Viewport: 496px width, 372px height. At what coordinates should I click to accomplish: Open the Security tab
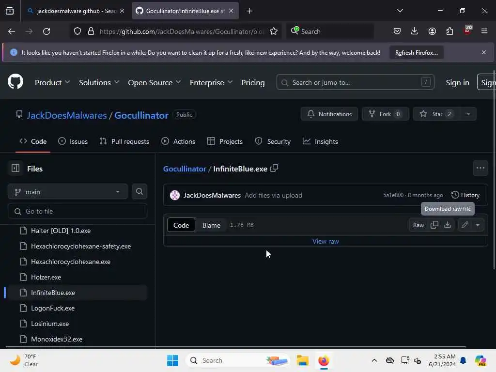coord(273,141)
